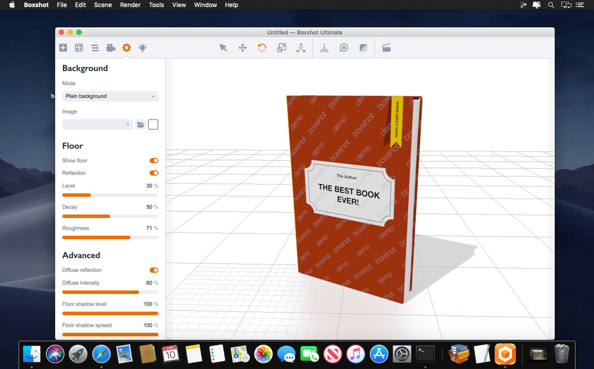Open the Apple menu
The image size is (594, 369).
pyautogui.click(x=12, y=5)
